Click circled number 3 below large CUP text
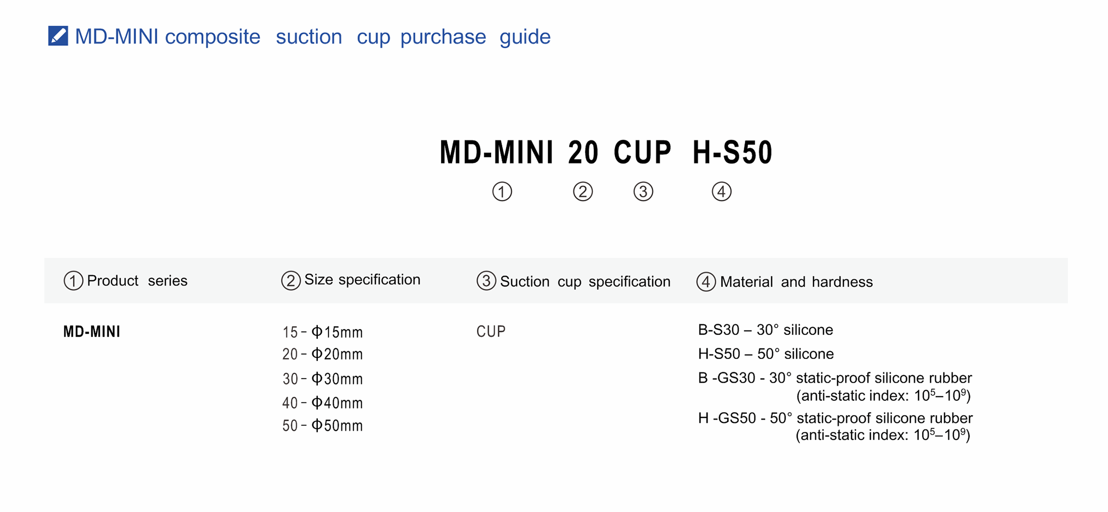Viewport: 1108px width, 512px height. [x=643, y=191]
